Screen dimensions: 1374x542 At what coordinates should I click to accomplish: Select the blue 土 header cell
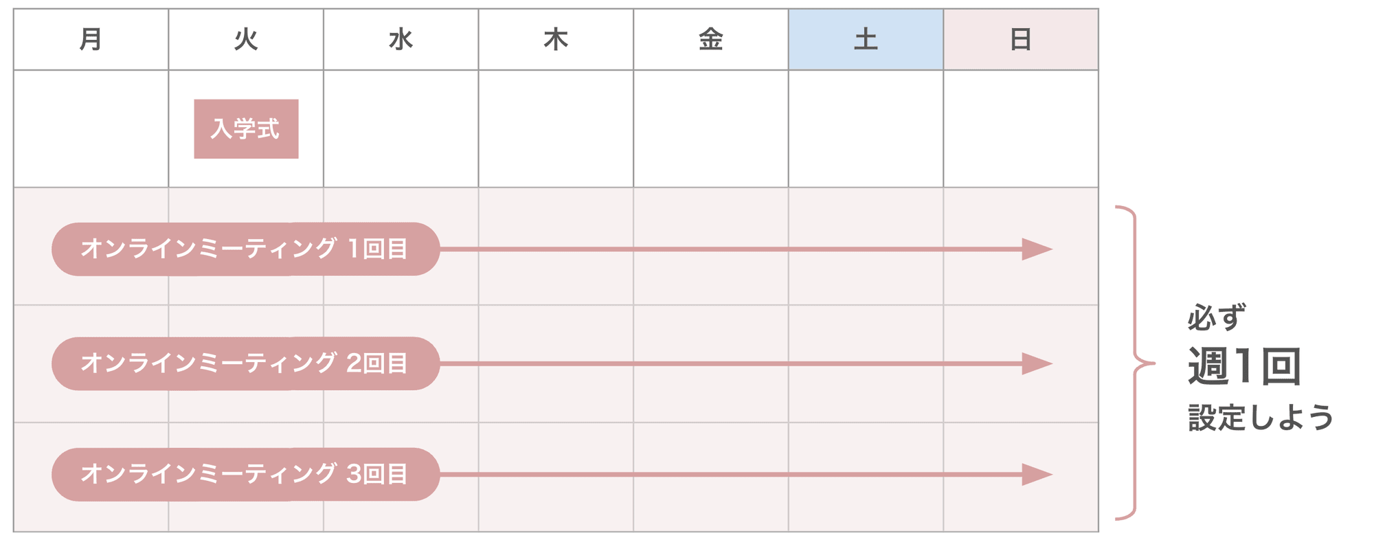866,39
